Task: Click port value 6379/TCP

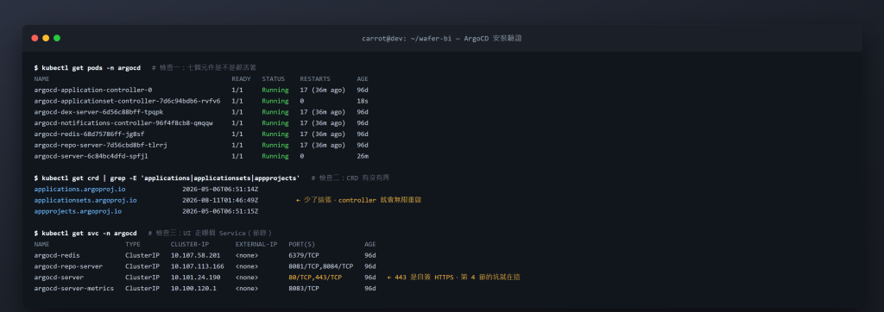Action: [x=304, y=255]
